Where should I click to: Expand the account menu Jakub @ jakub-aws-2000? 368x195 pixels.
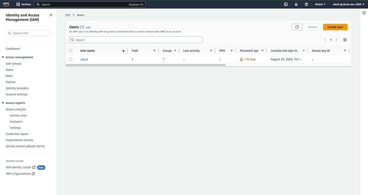[348, 4]
